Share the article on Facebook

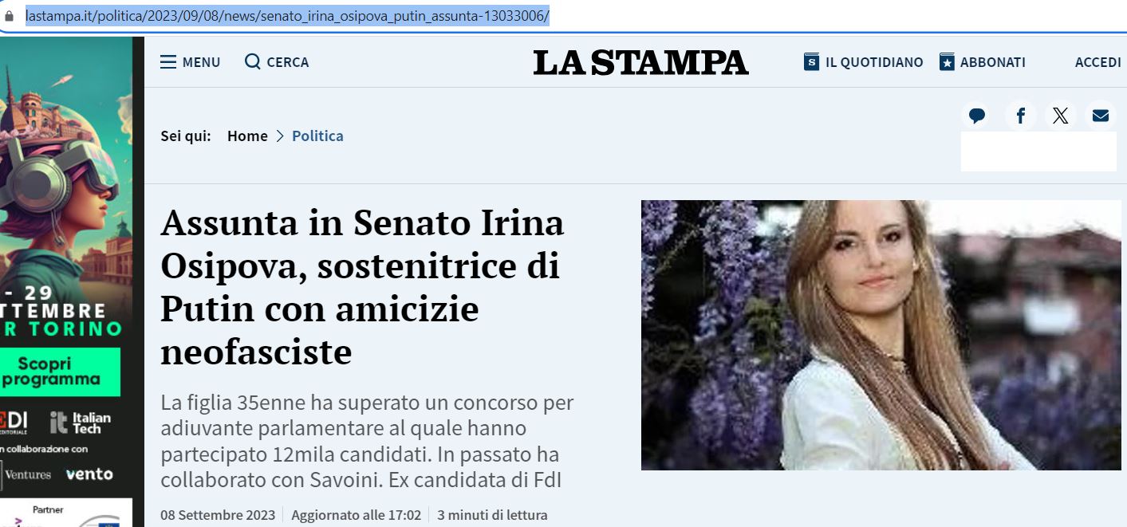(1020, 116)
